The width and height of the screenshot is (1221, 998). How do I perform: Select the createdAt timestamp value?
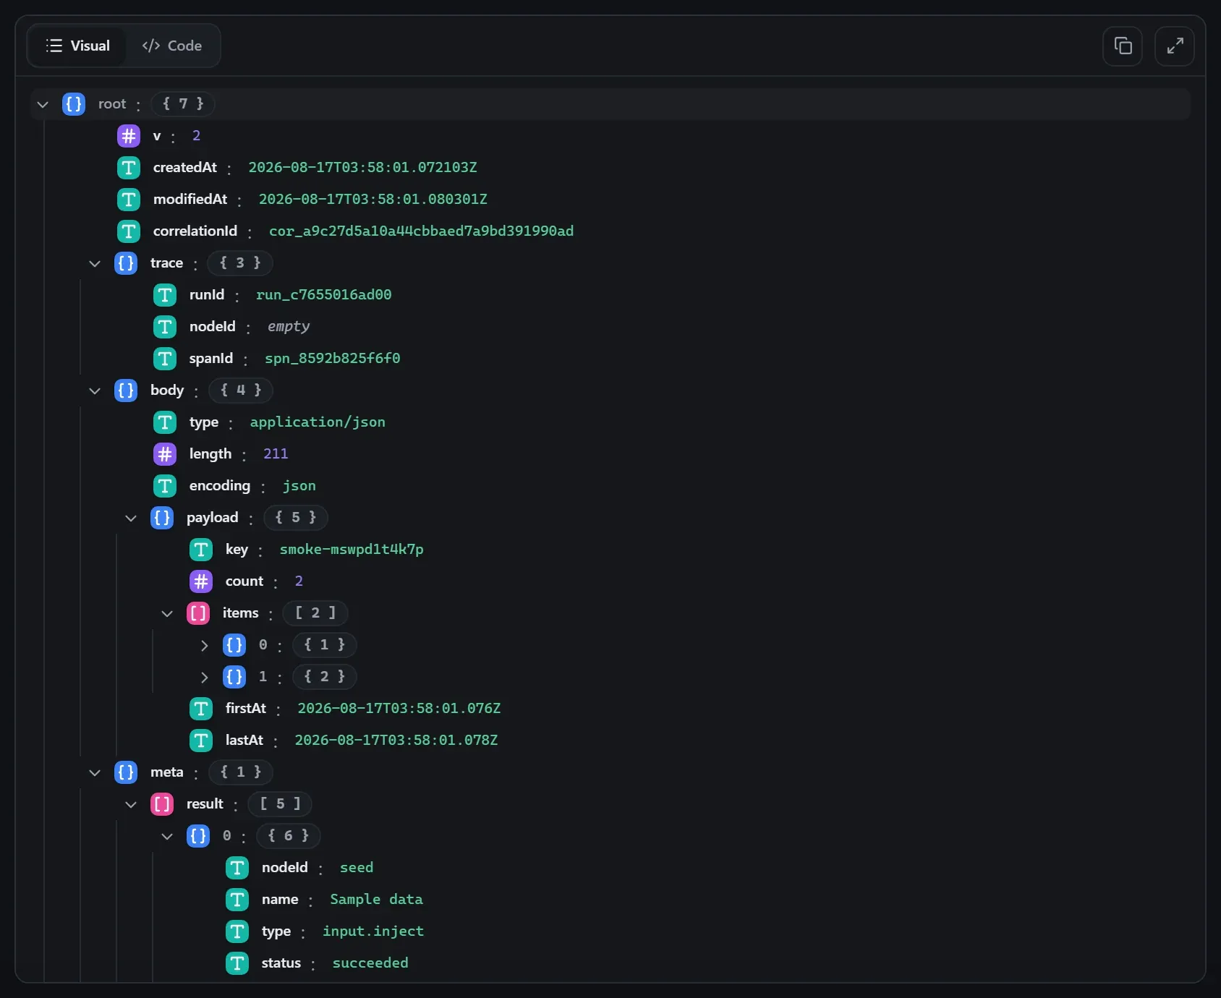point(362,168)
